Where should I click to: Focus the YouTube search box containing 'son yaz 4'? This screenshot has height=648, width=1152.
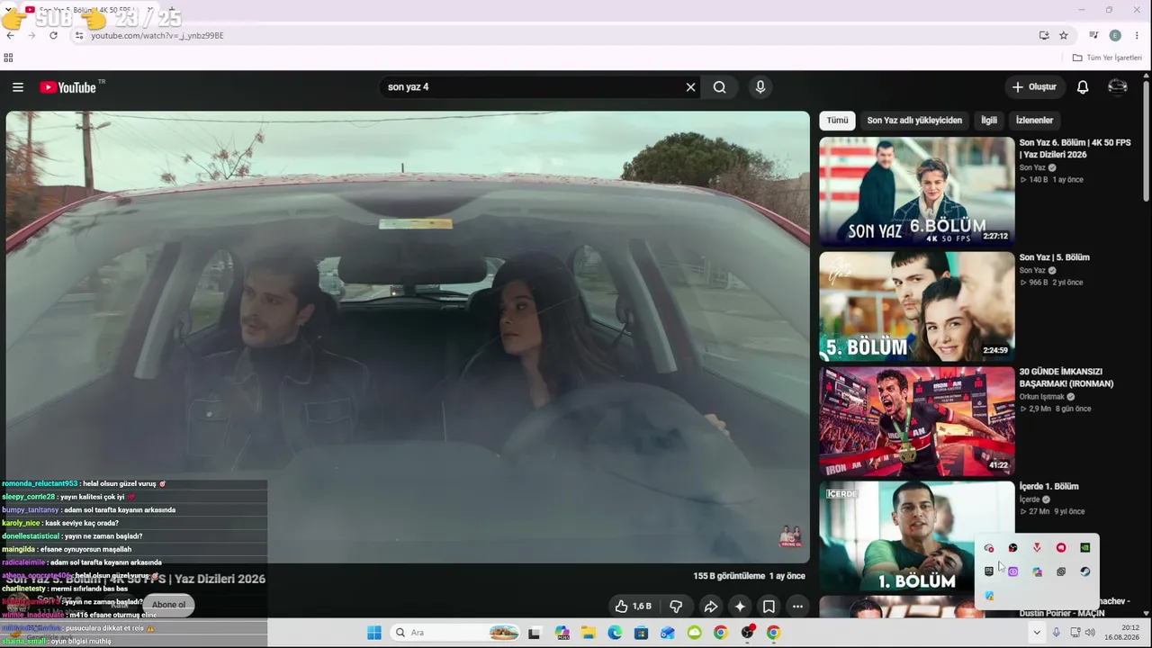531,87
